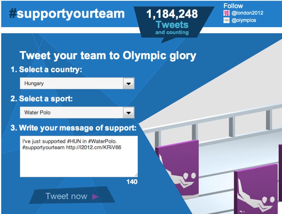Expand the sport dropdown arrow

pos(128,113)
